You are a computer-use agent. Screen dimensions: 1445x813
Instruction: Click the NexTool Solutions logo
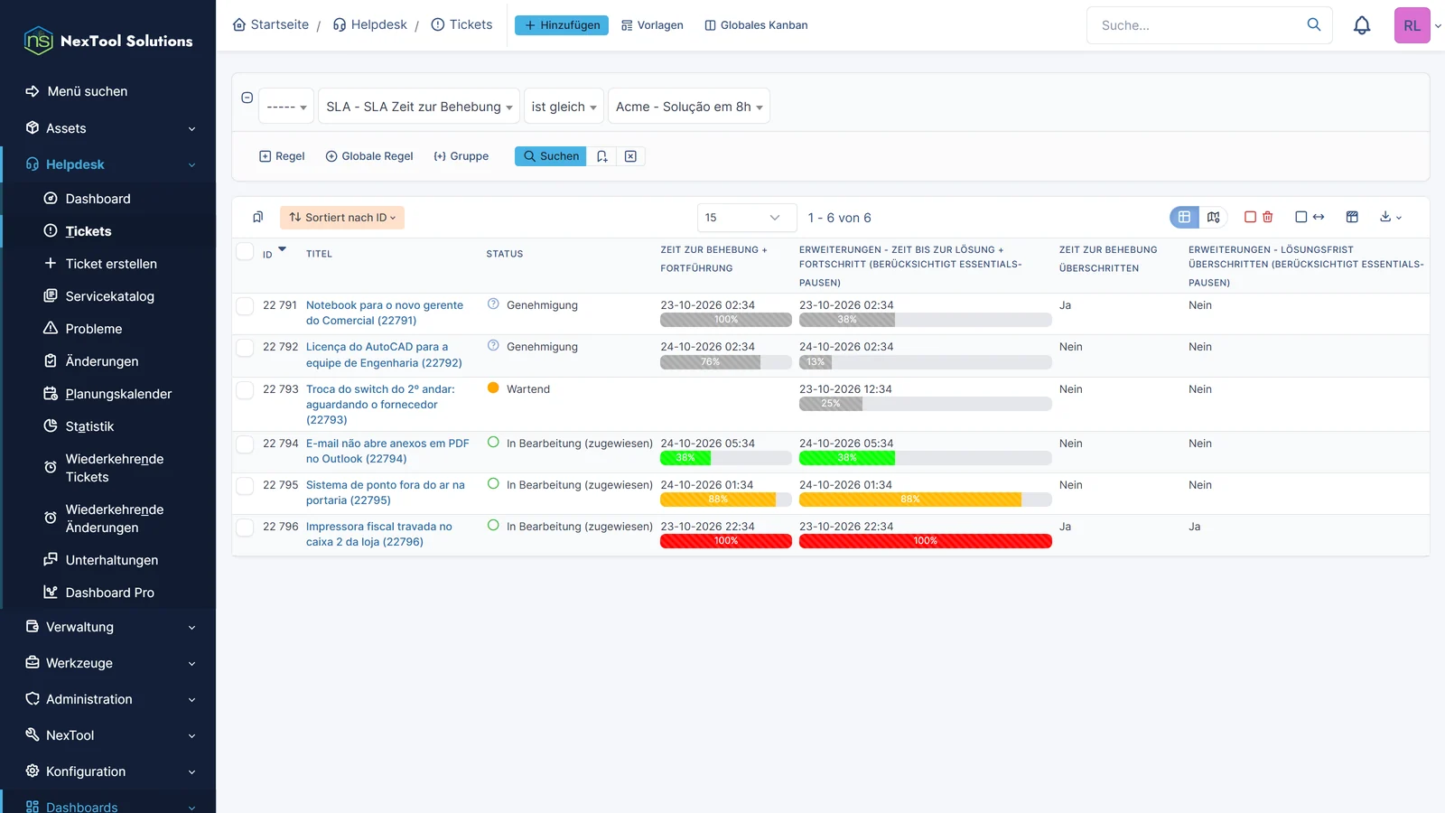[108, 41]
